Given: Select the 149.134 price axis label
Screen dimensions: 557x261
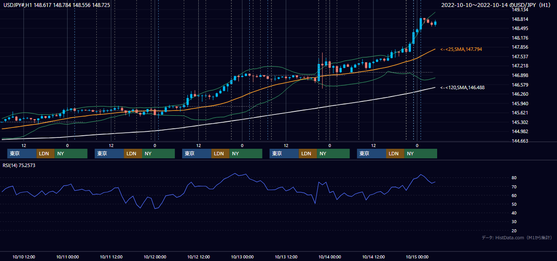Looking at the screenshot, I should pos(520,10).
